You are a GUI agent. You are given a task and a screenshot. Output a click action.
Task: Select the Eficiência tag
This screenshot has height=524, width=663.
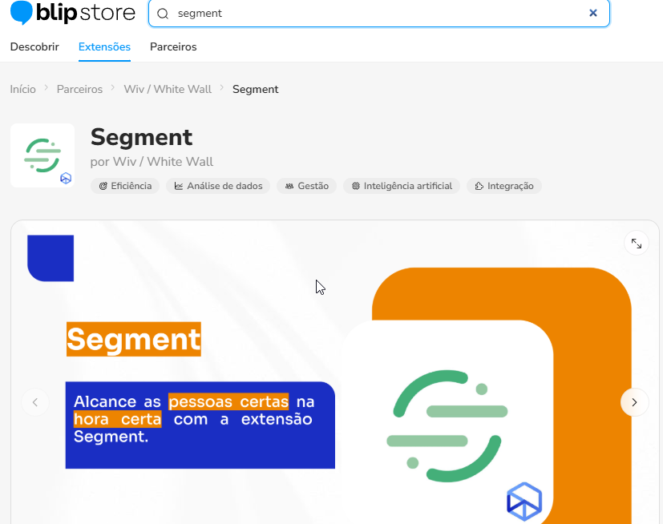pos(125,186)
